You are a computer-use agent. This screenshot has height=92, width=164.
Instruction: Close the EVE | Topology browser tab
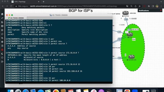click(x=39, y=2)
